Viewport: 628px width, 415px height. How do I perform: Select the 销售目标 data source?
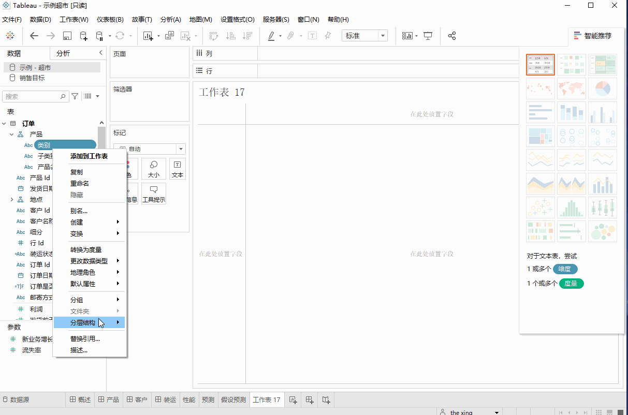pyautogui.click(x=32, y=78)
